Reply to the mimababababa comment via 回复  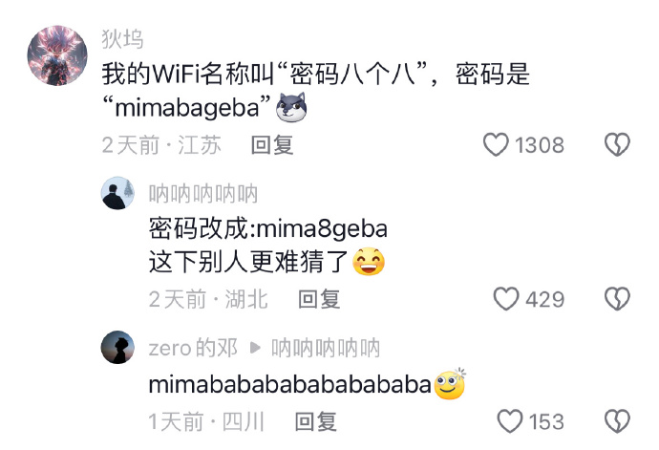(315, 421)
